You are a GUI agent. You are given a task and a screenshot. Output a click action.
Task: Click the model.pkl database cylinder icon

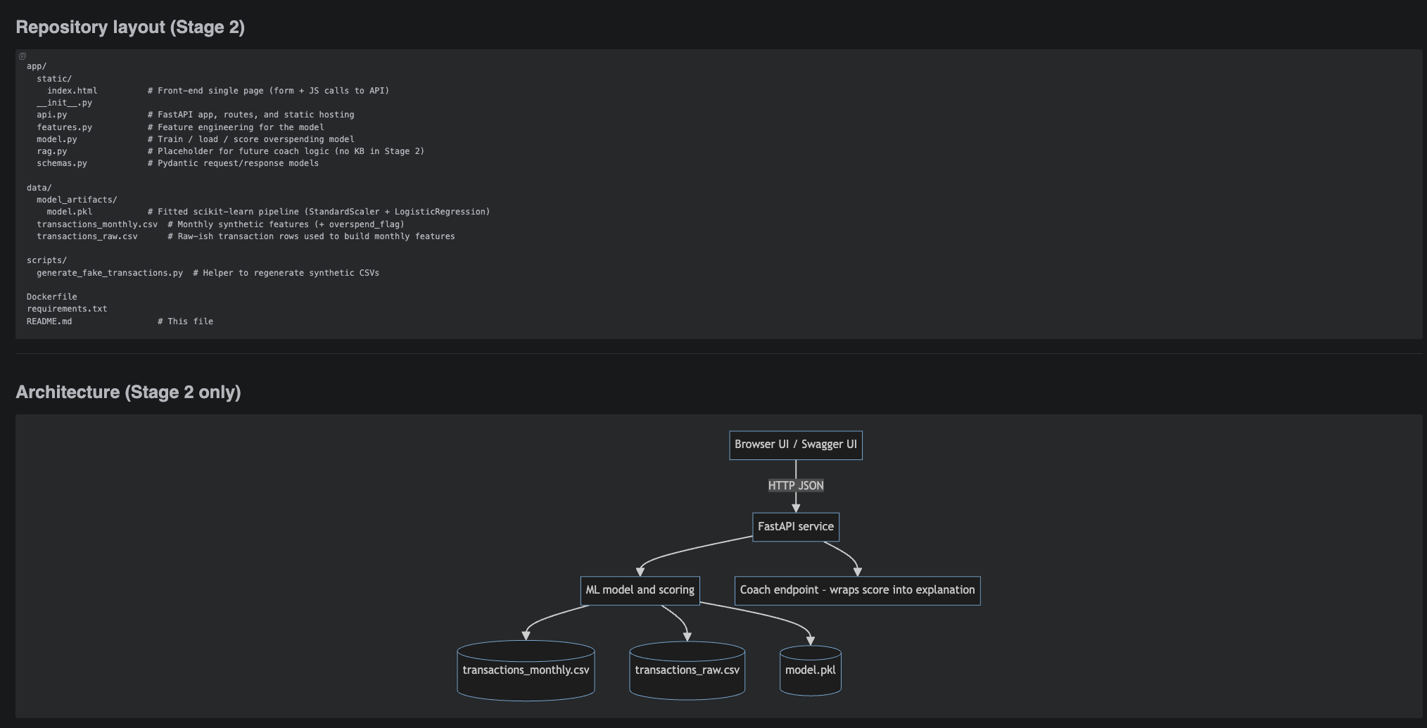pos(810,670)
